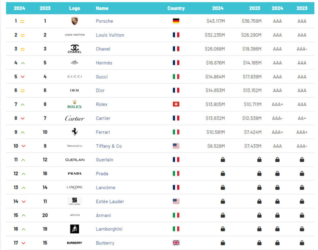Click Porsche's 2024 value $43,117M

pyautogui.click(x=215, y=21)
